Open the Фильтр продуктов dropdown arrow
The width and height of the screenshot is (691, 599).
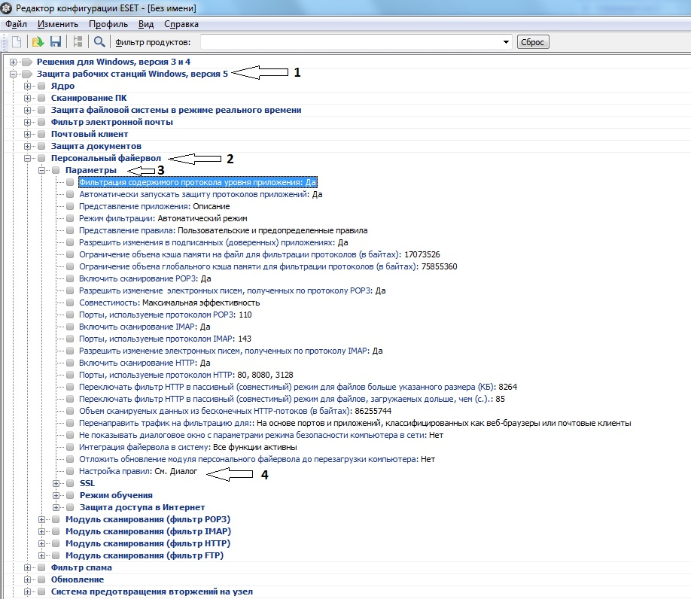(x=506, y=42)
